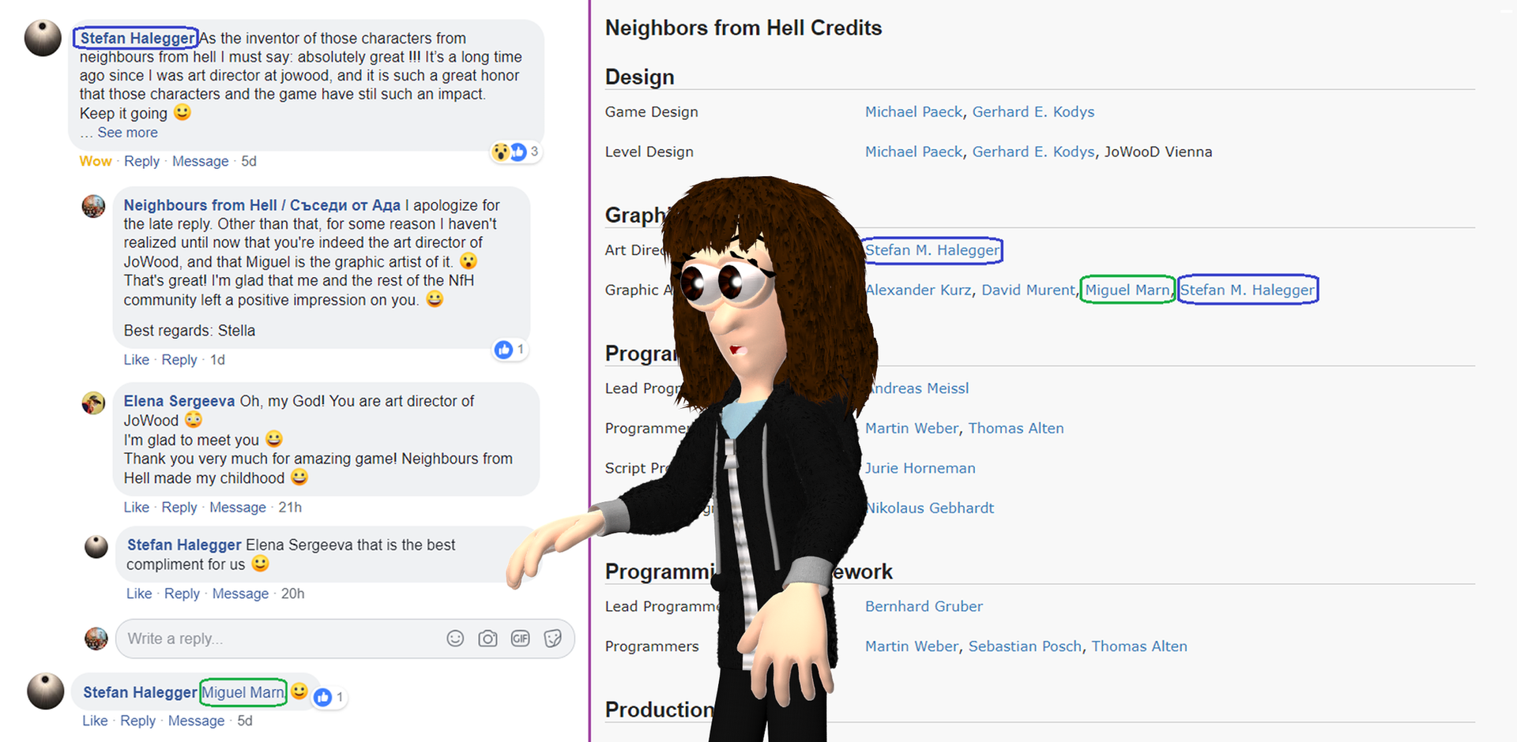The image size is (1517, 742).
Task: Open Sebastian Posch credit link
Action: (1025, 646)
